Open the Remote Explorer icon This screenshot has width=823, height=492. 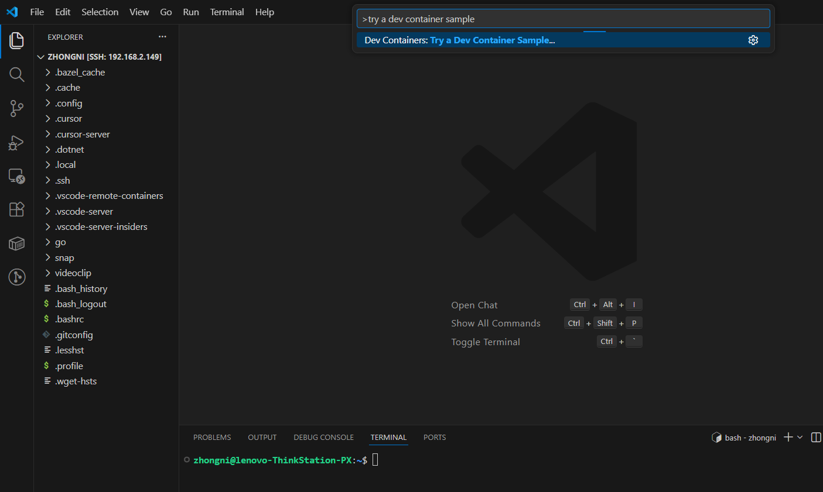click(16, 176)
